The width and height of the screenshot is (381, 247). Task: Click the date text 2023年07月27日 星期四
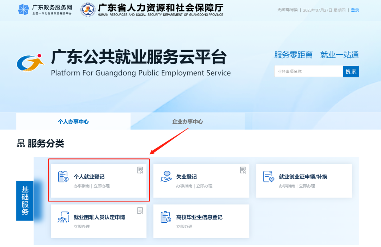click(x=324, y=10)
